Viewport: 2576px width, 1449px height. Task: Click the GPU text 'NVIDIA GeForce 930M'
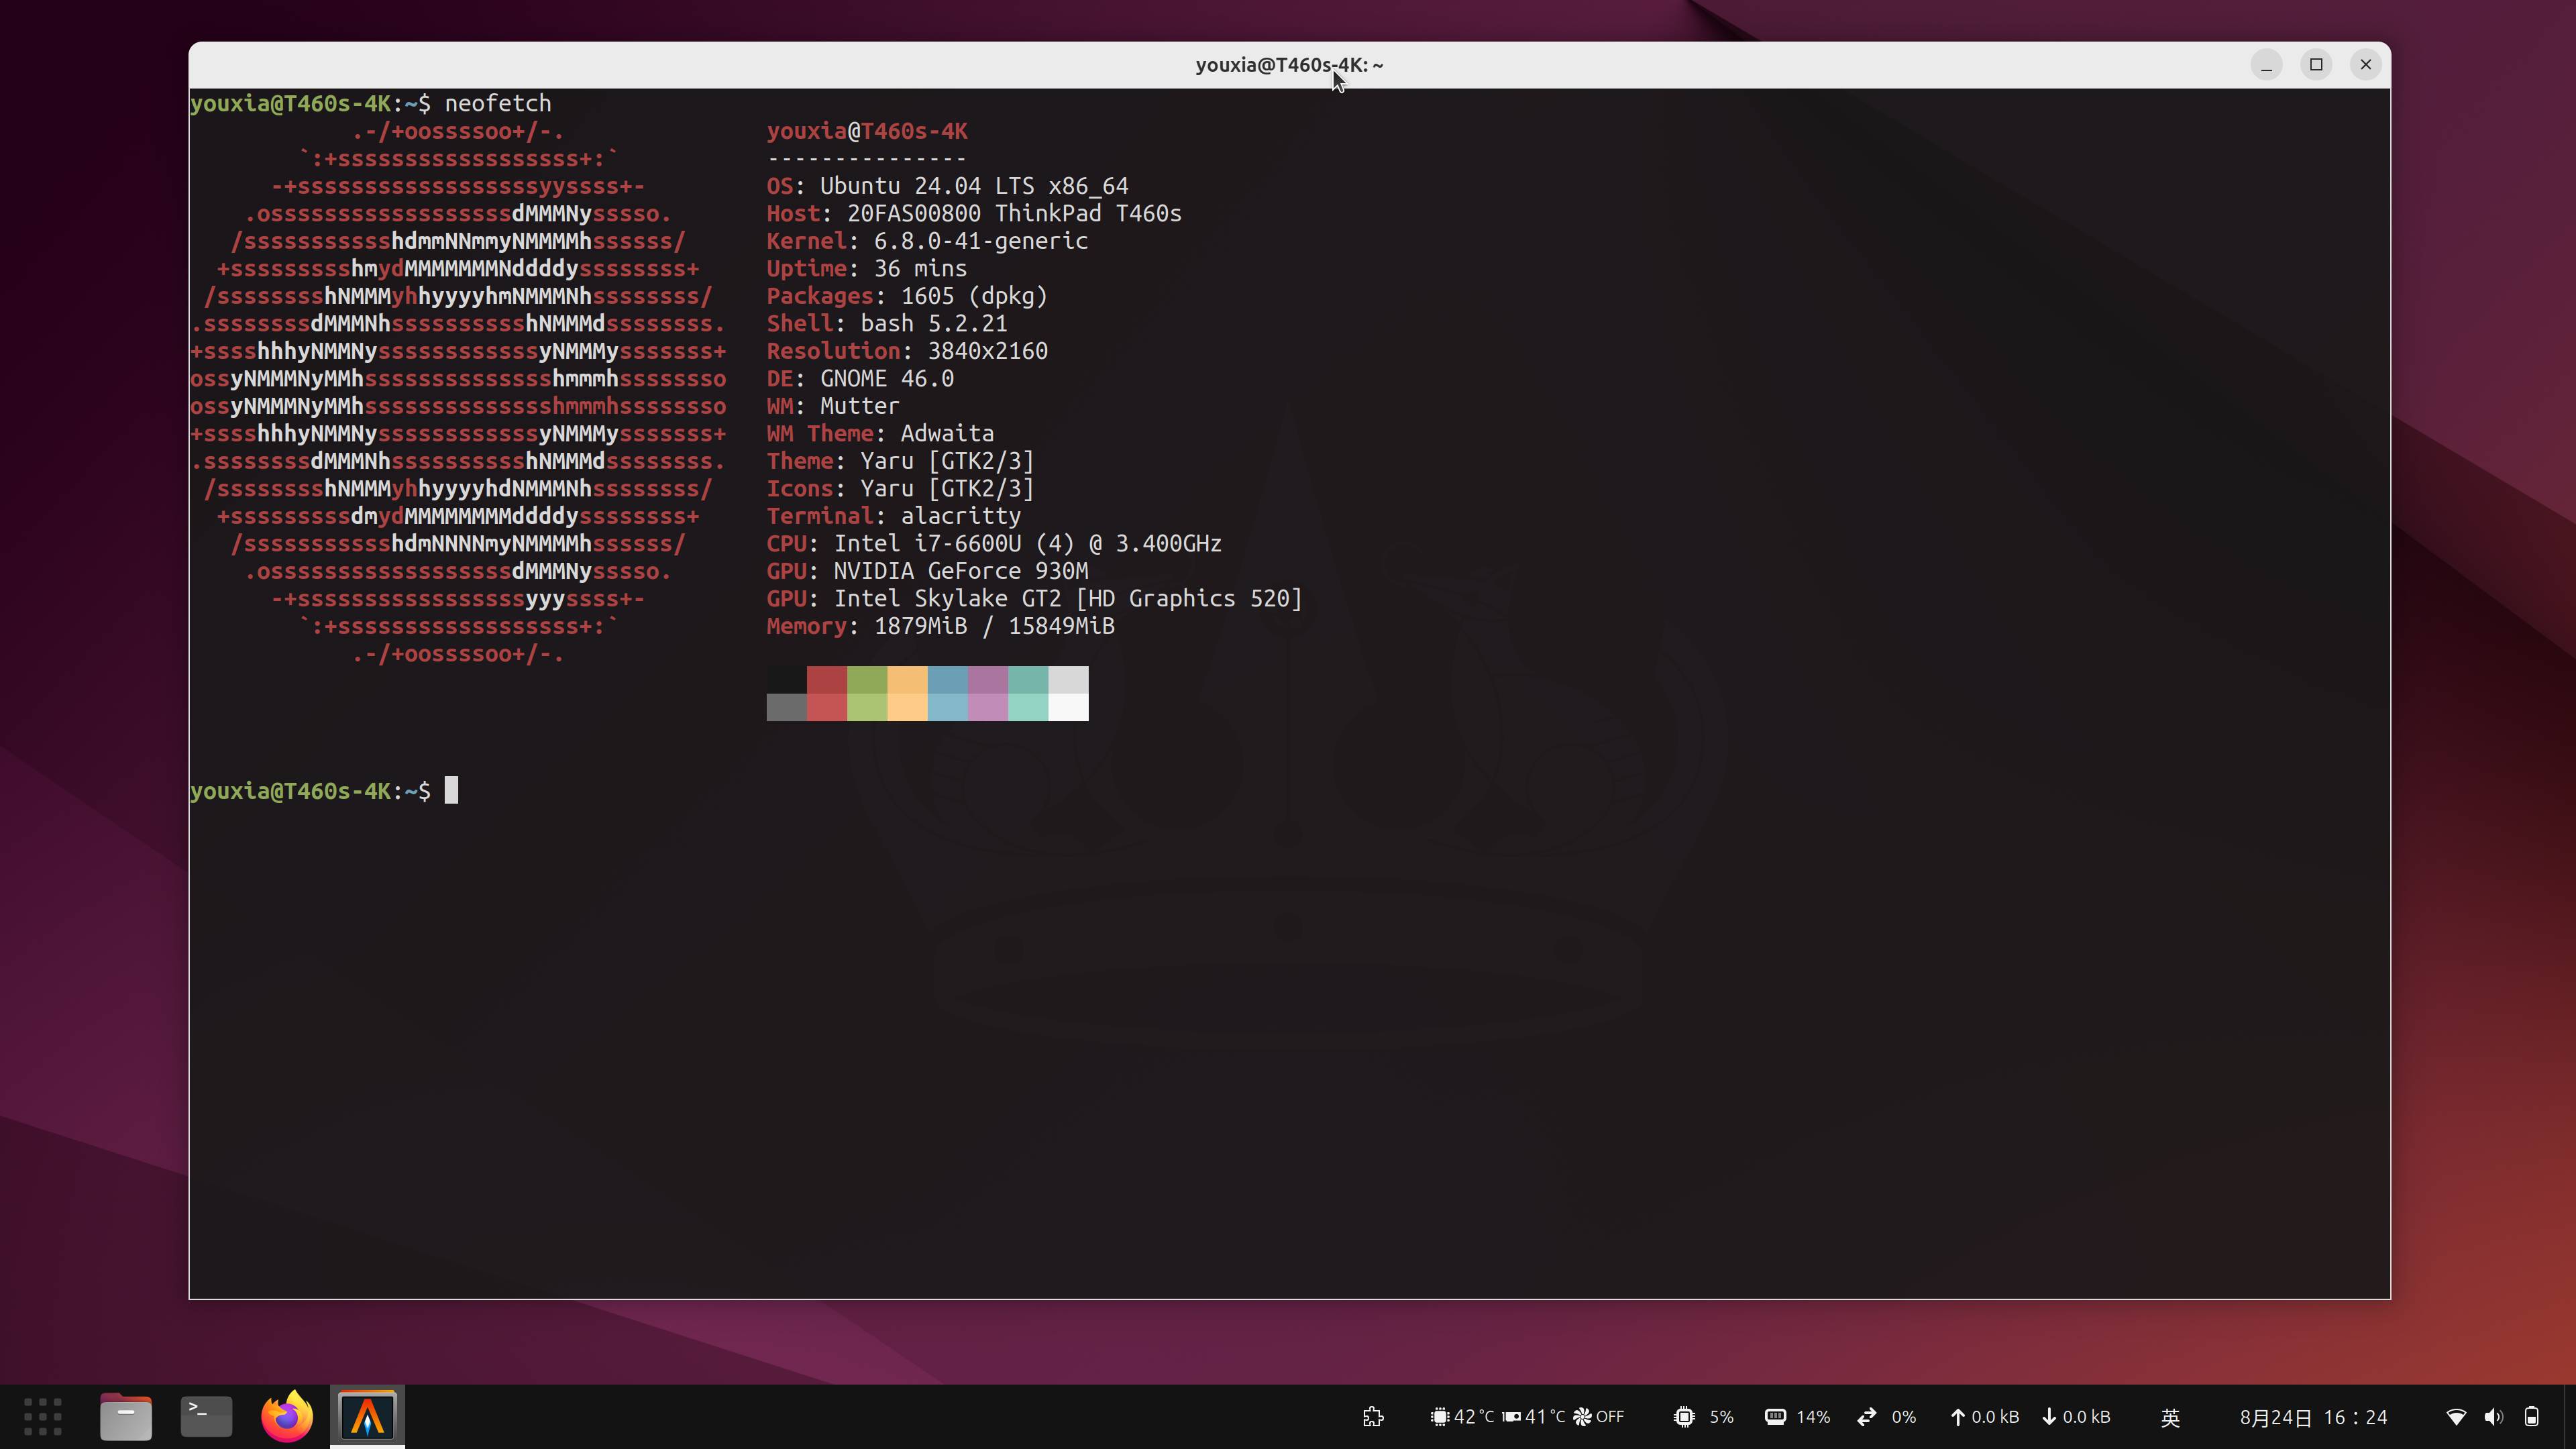point(961,571)
